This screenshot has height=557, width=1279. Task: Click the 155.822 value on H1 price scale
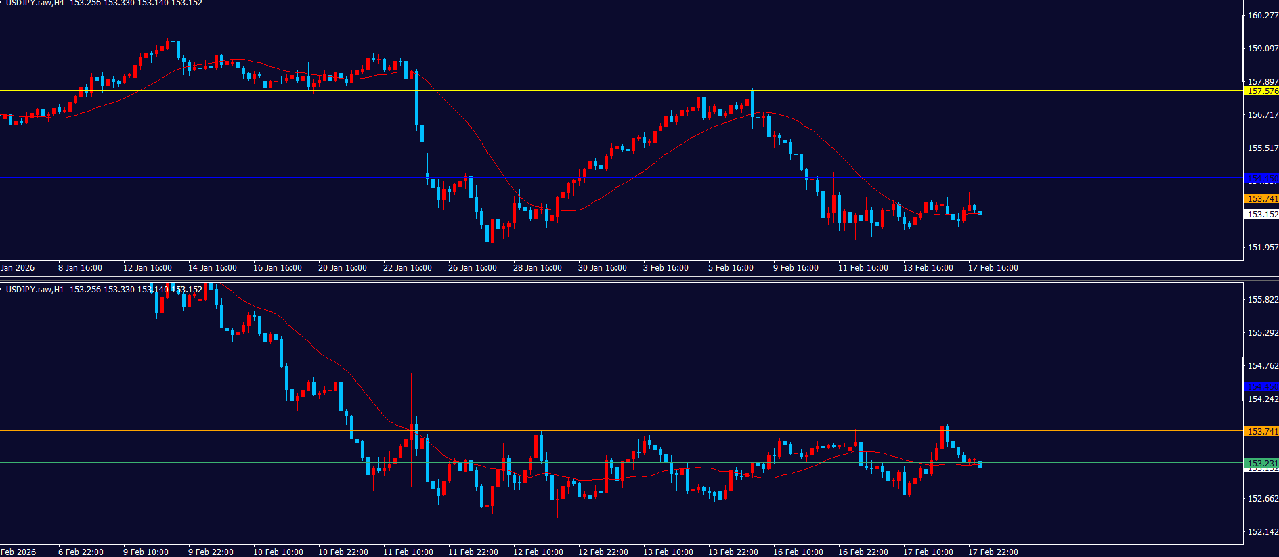[1262, 300]
